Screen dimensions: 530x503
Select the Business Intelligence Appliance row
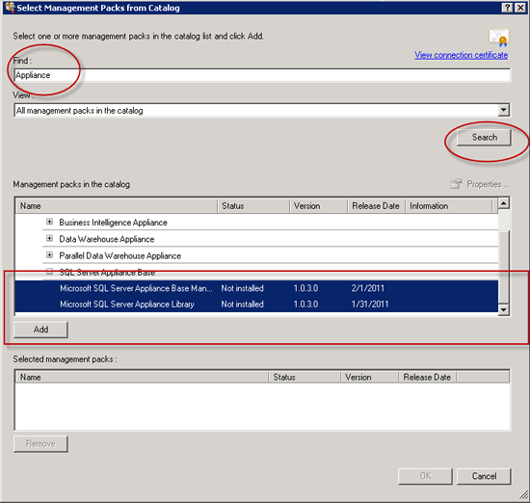coord(271,222)
